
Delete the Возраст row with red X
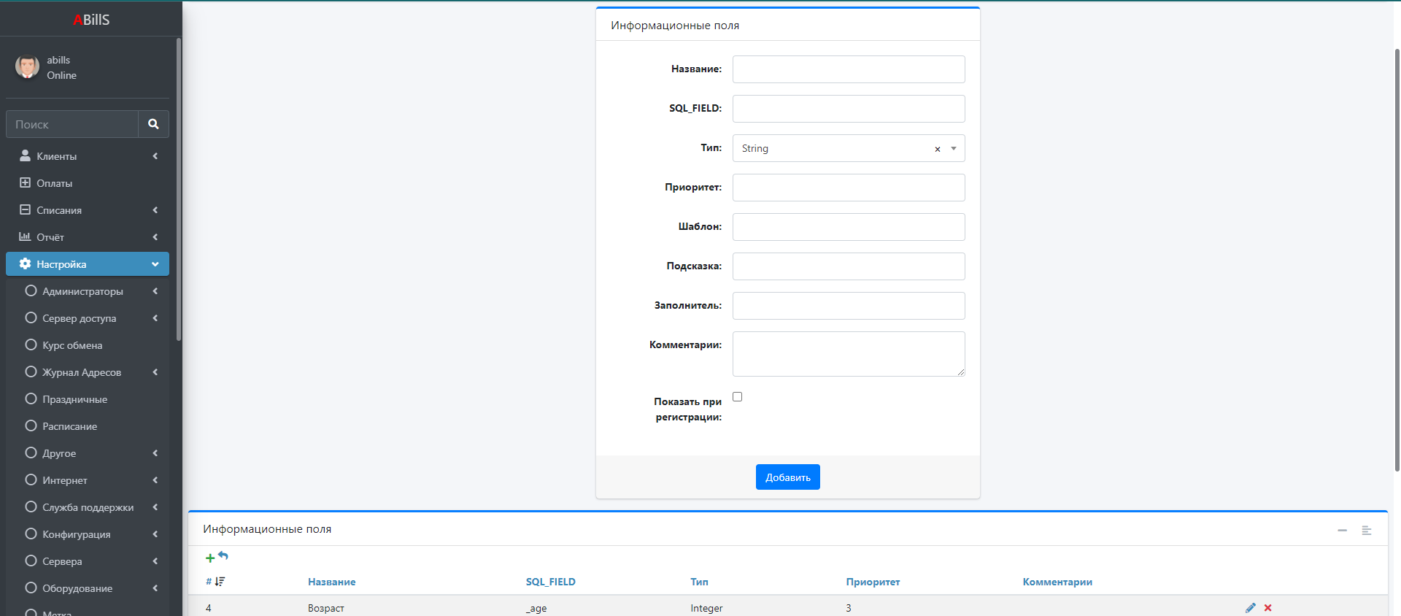click(x=1268, y=608)
